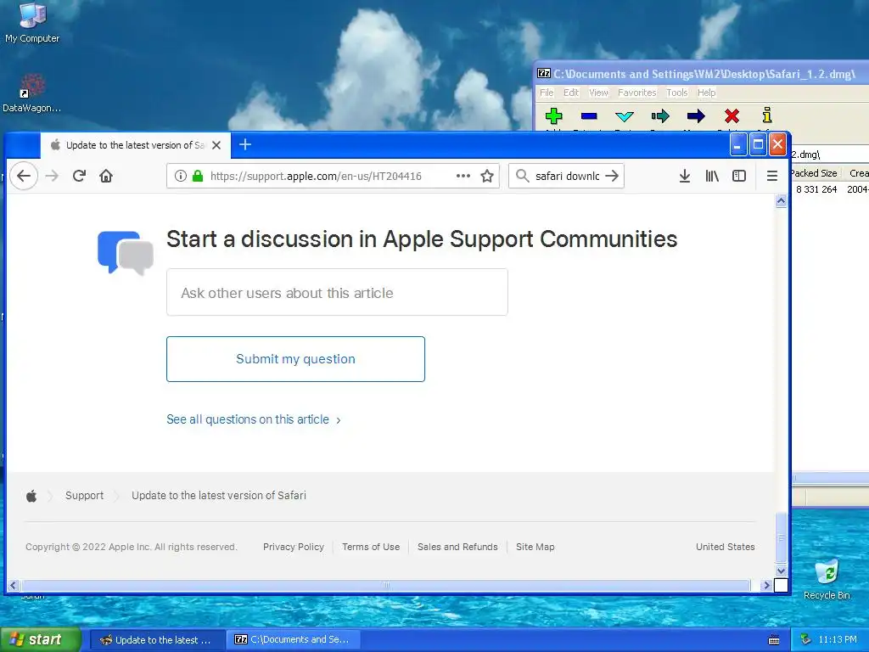869x652 pixels.
Task: Switch to 7-Zip taskbar button
Action: tap(294, 640)
